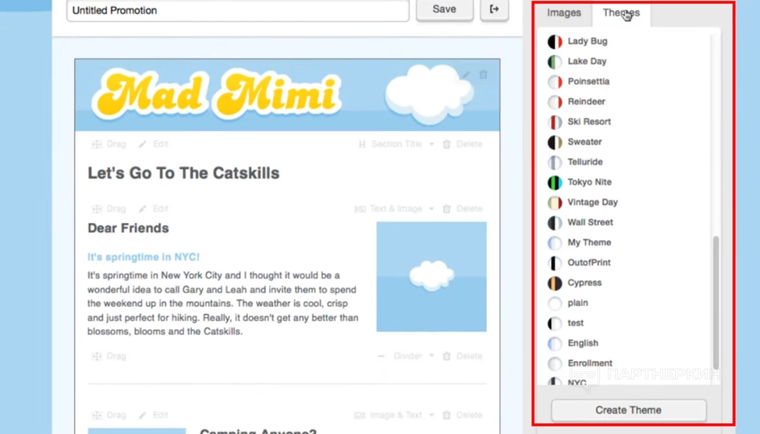Viewport: 760px width, 434px height.
Task: Choose the Enrollment theme swatch
Action: coord(555,363)
